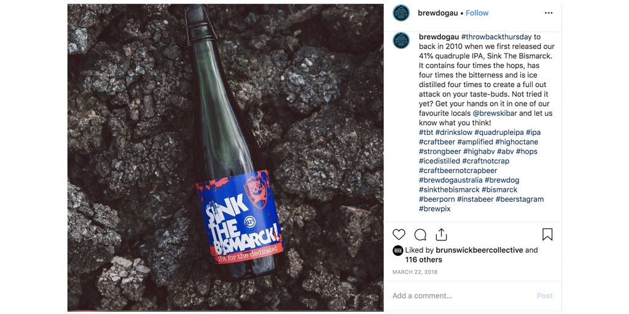Open the #craftbeer hashtag

click(x=437, y=142)
